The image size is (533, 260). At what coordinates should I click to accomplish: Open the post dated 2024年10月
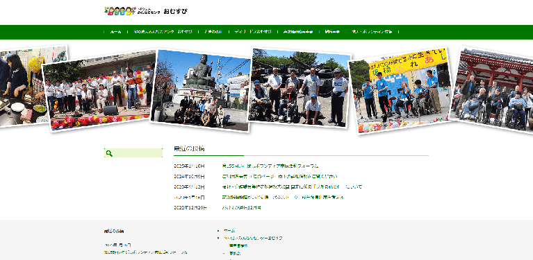[280, 176]
